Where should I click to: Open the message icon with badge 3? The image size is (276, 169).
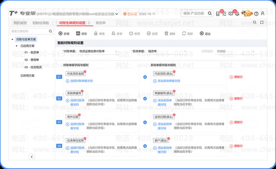click(231, 14)
